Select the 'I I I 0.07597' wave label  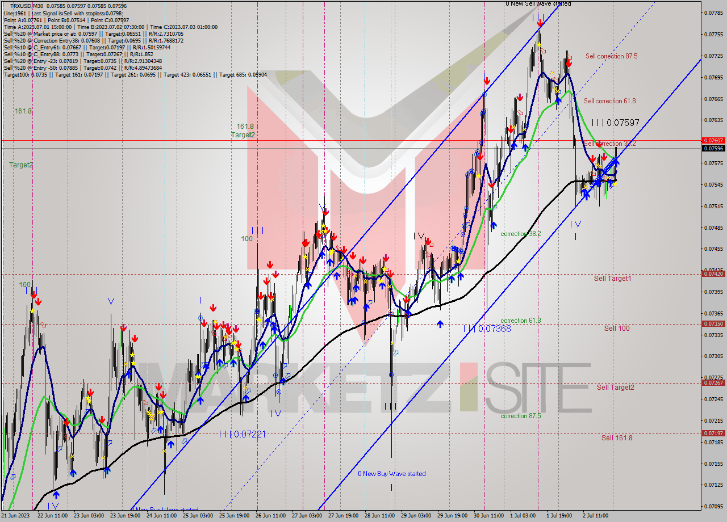[615, 123]
